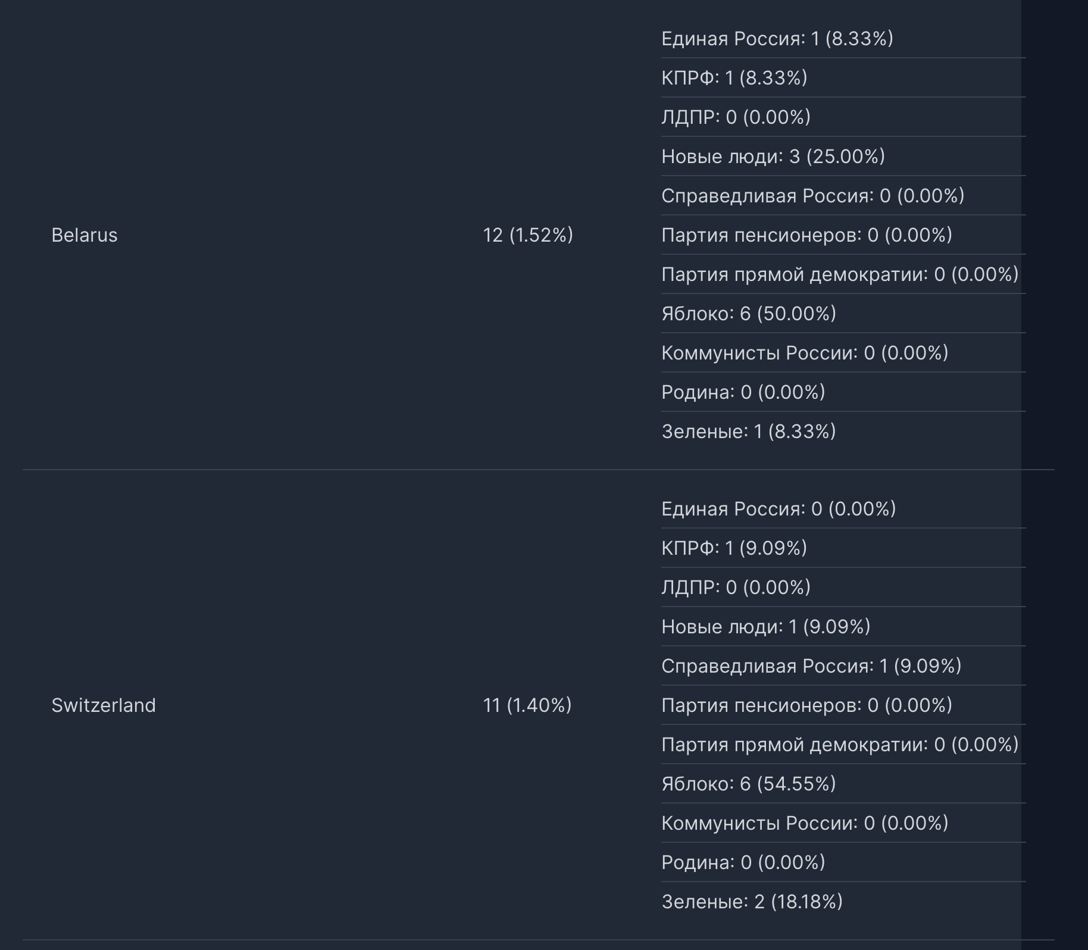The image size is (1088, 950).
Task: Select Belarus Зеленые: 1 (8.33%) row
Action: pyautogui.click(x=843, y=432)
